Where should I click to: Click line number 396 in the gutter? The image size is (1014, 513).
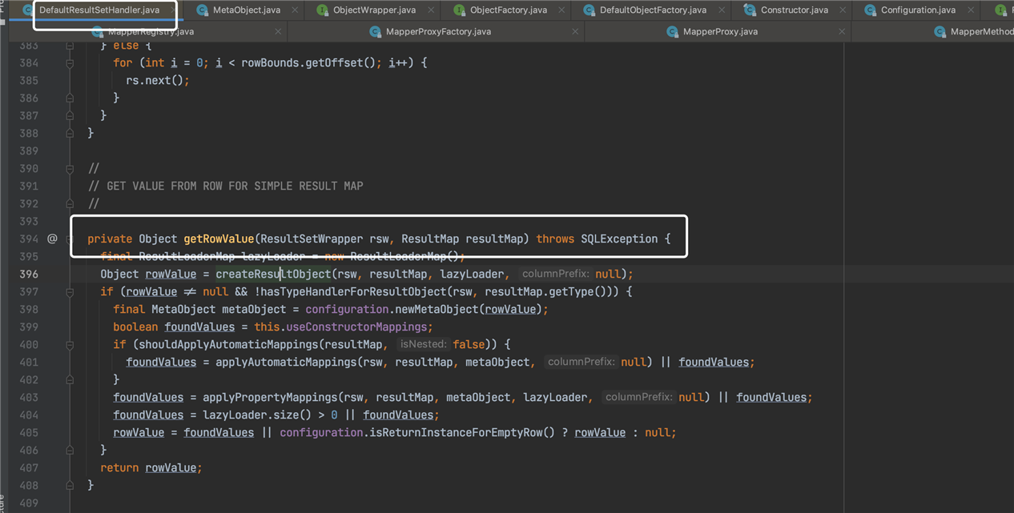coord(29,274)
